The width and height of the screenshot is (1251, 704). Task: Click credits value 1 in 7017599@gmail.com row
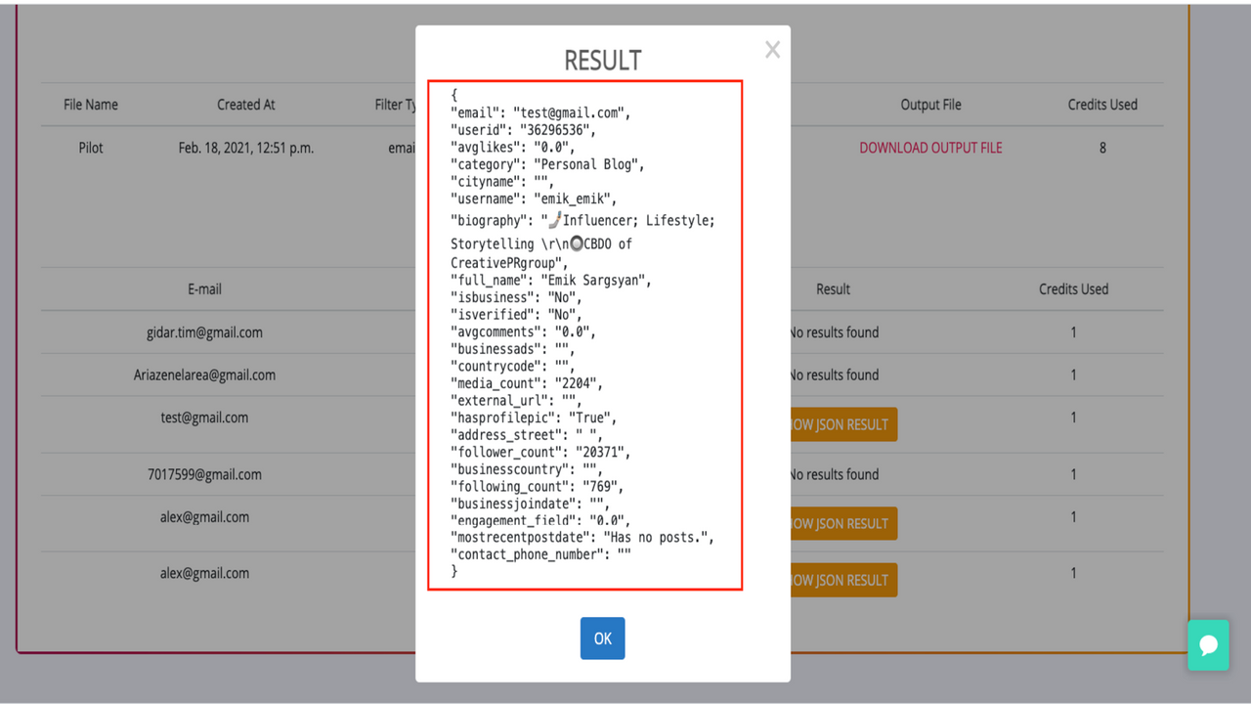(x=1073, y=474)
